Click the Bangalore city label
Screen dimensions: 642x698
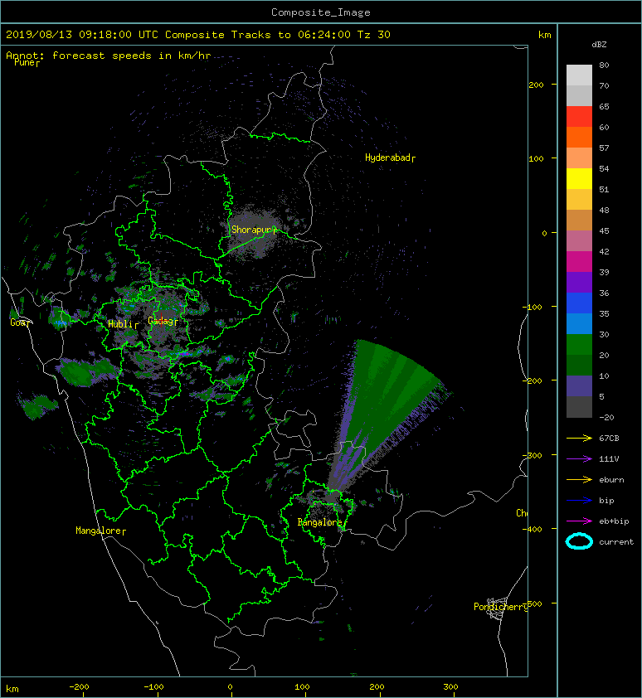click(x=322, y=522)
